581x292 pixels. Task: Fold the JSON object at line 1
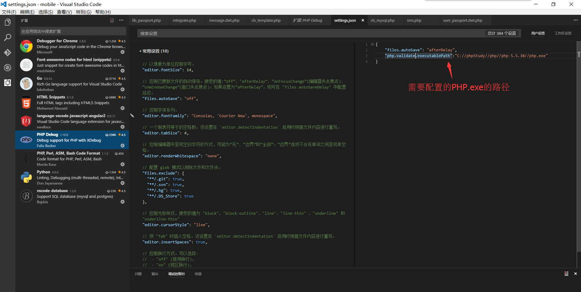372,44
